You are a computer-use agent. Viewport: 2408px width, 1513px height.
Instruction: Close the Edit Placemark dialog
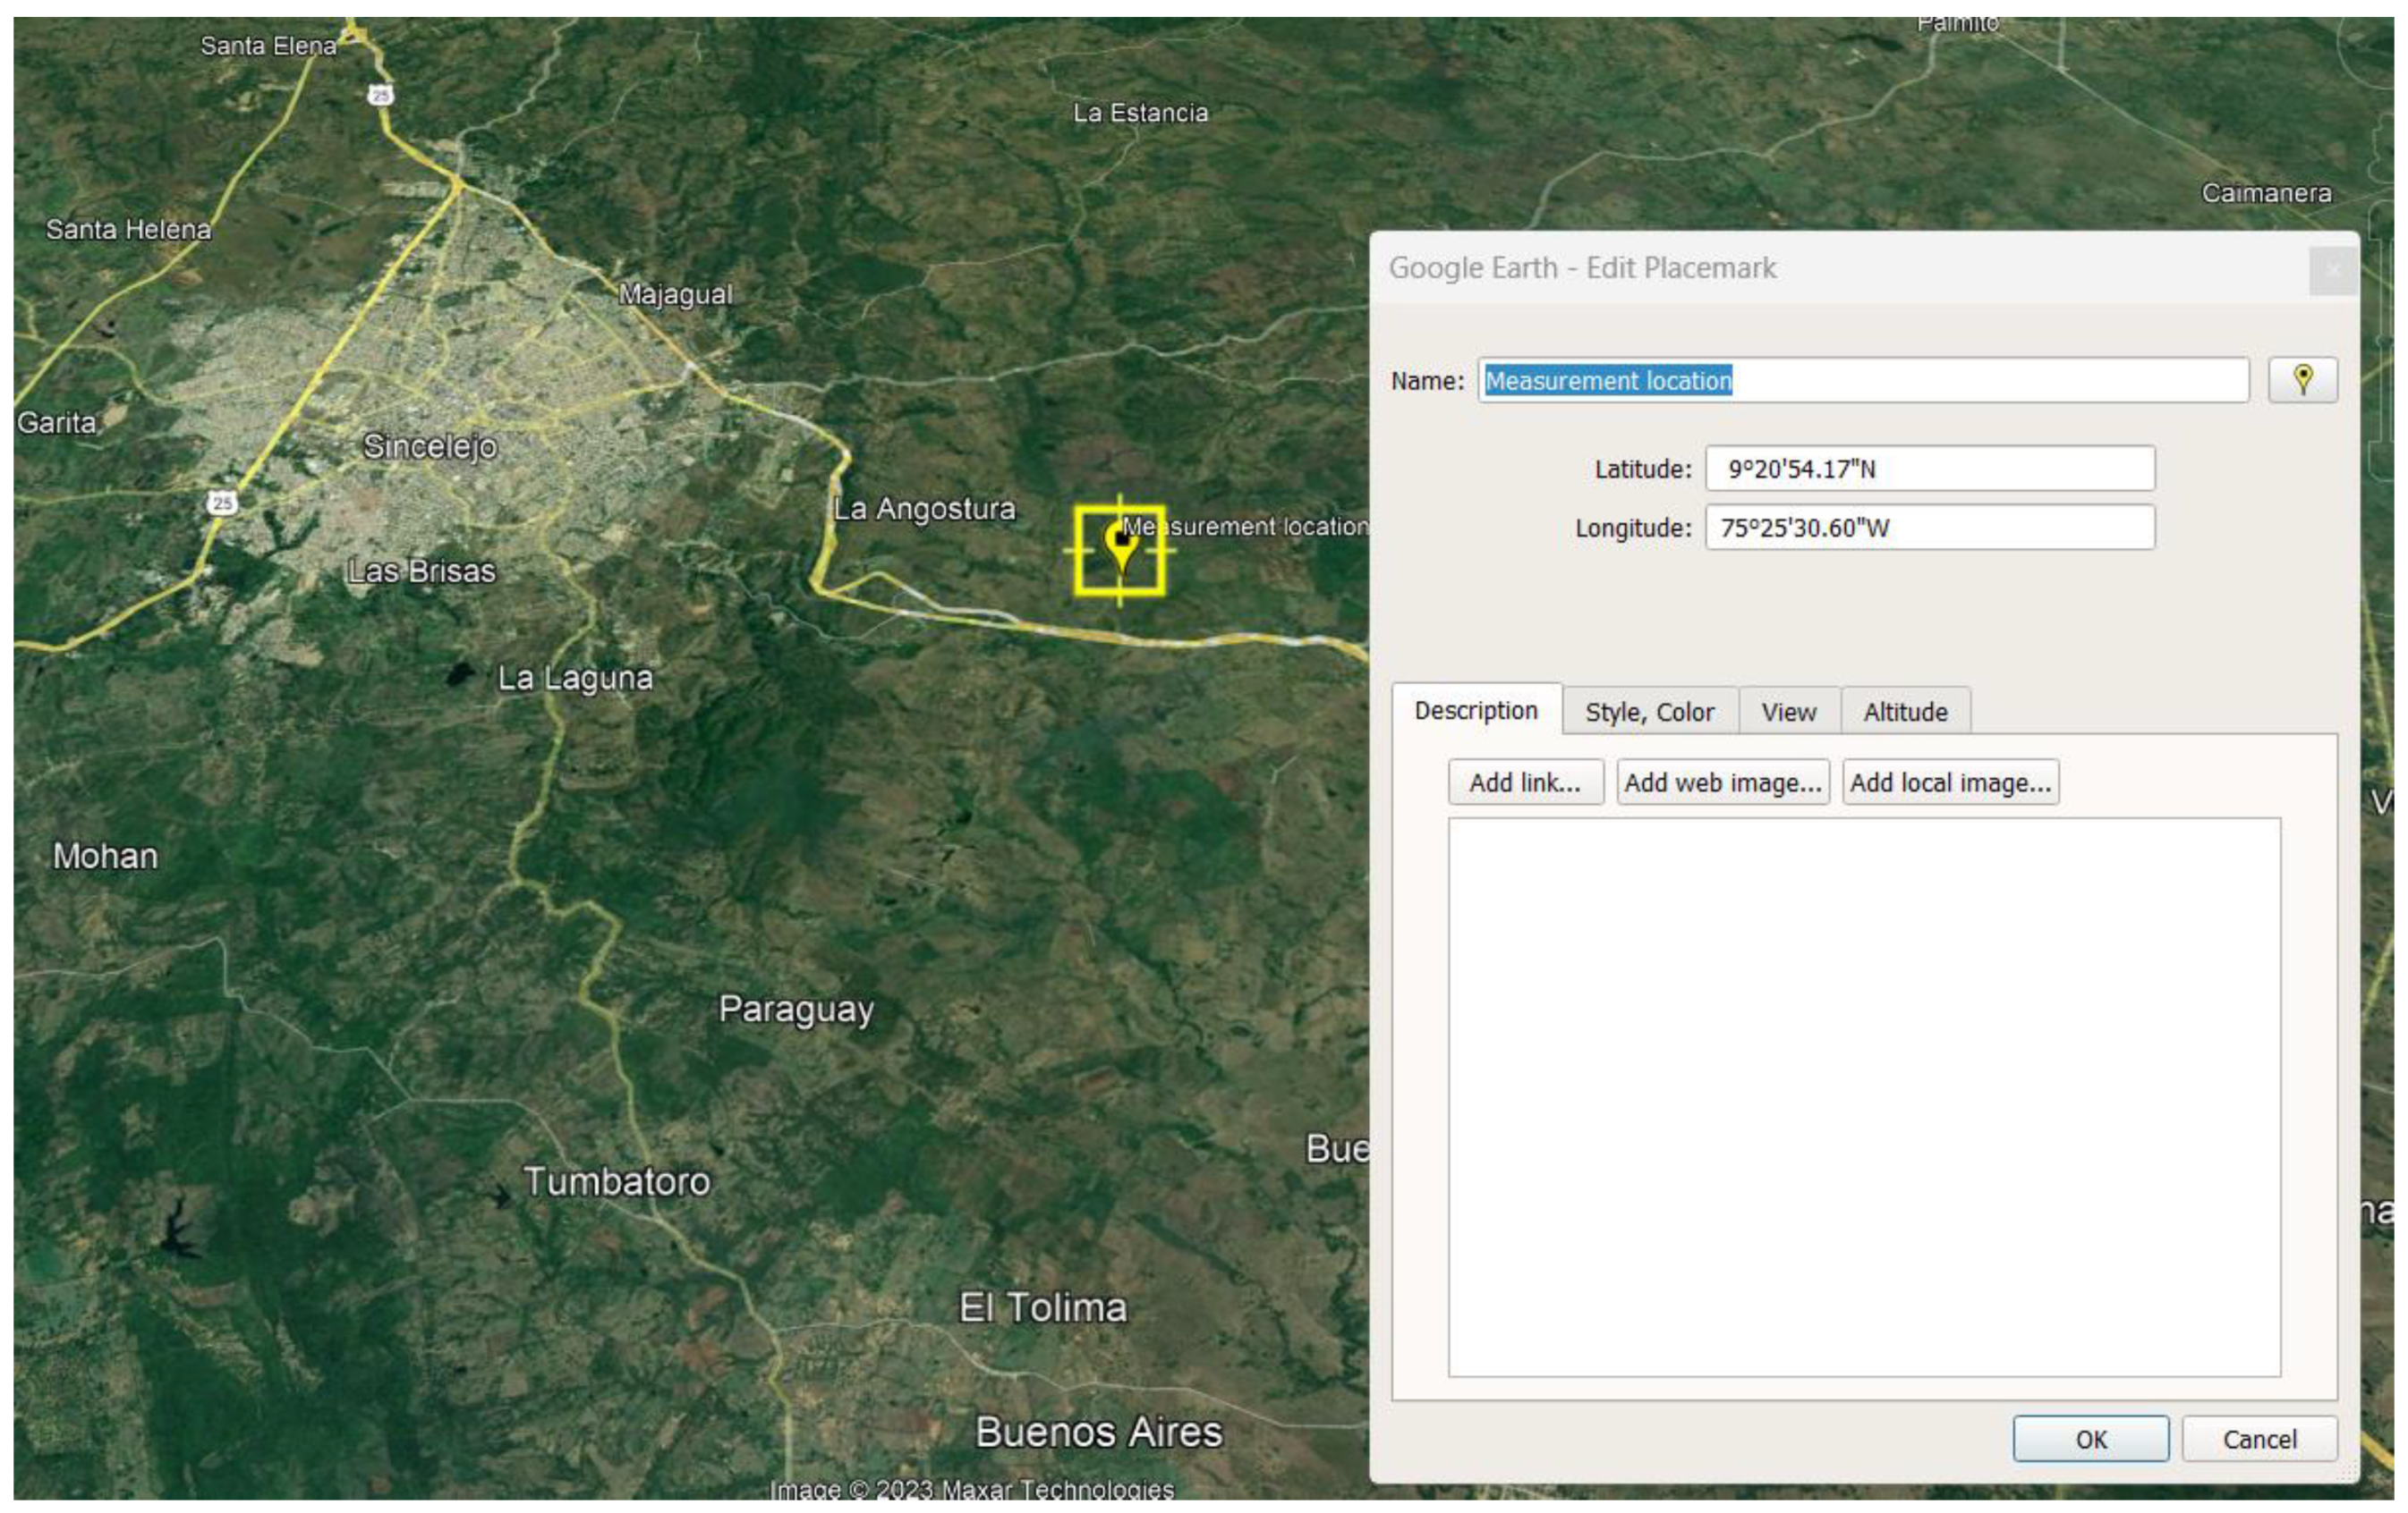(2332, 270)
